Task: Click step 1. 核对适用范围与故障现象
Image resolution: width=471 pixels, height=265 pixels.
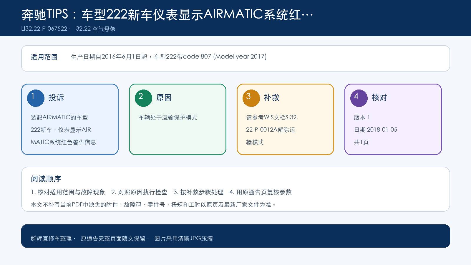Action: [68, 192]
